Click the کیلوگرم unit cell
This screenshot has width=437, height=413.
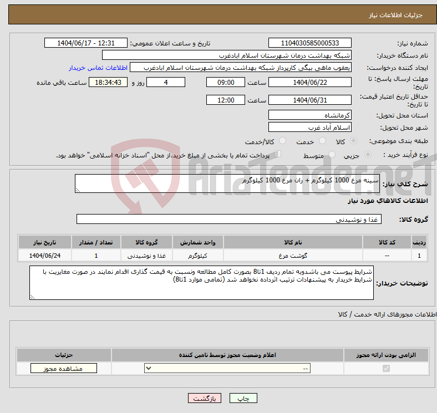point(197,255)
